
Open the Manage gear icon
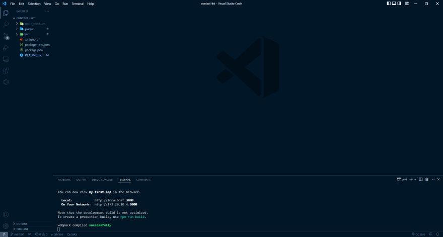(x=6, y=226)
